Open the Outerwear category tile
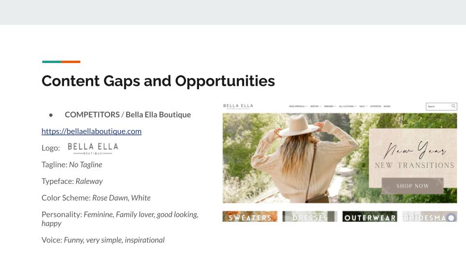The height and width of the screenshot is (262, 466). tap(369, 217)
